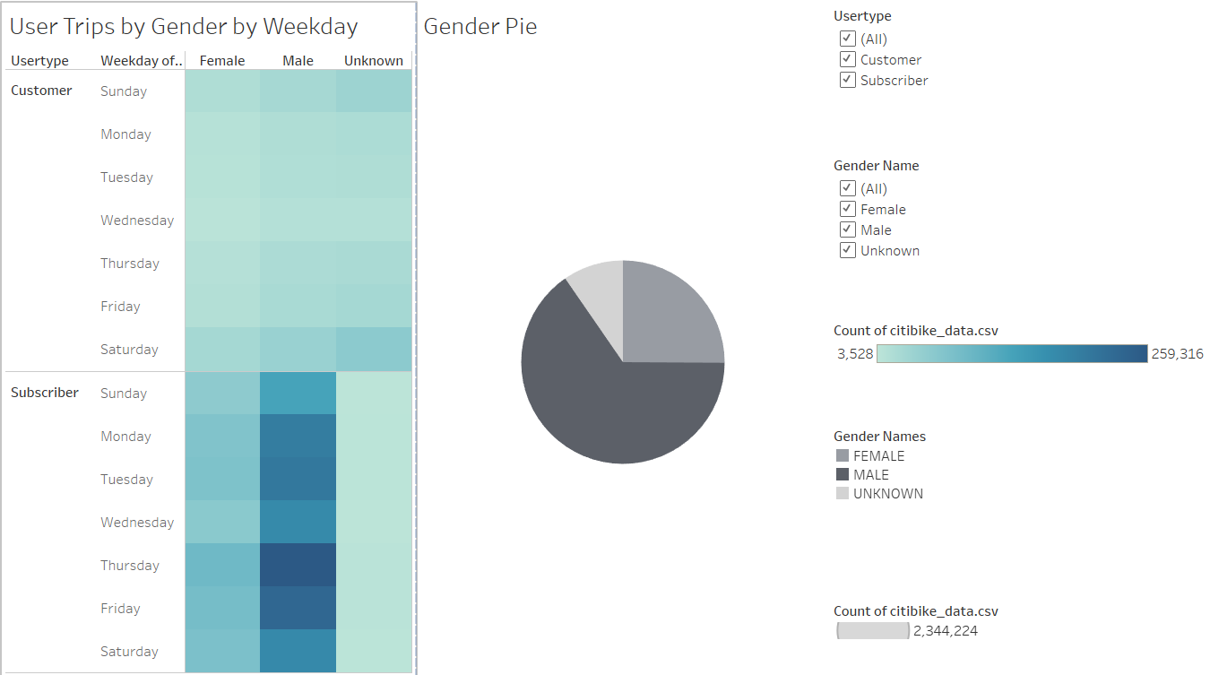Click the Sunday row label under Customer
Viewport: 1210px width, 675px height.
[123, 91]
